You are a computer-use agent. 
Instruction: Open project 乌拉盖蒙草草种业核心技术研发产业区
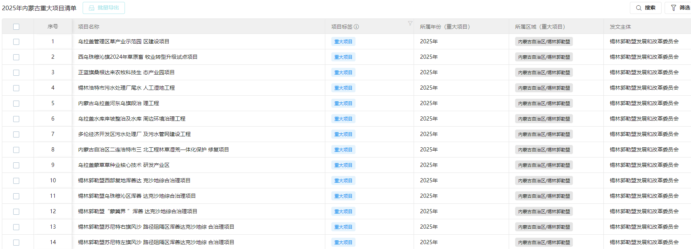click(x=123, y=165)
